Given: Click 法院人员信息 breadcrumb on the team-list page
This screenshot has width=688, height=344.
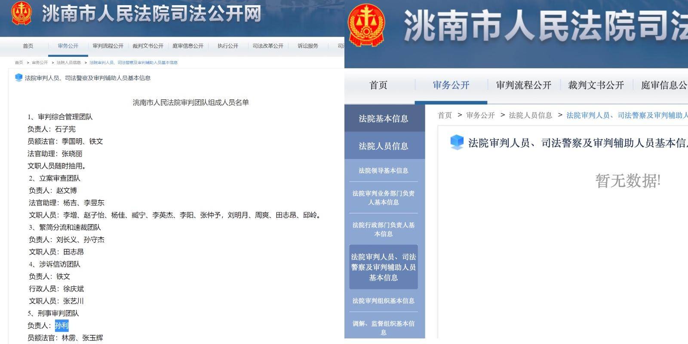Looking at the screenshot, I should pyautogui.click(x=69, y=63).
